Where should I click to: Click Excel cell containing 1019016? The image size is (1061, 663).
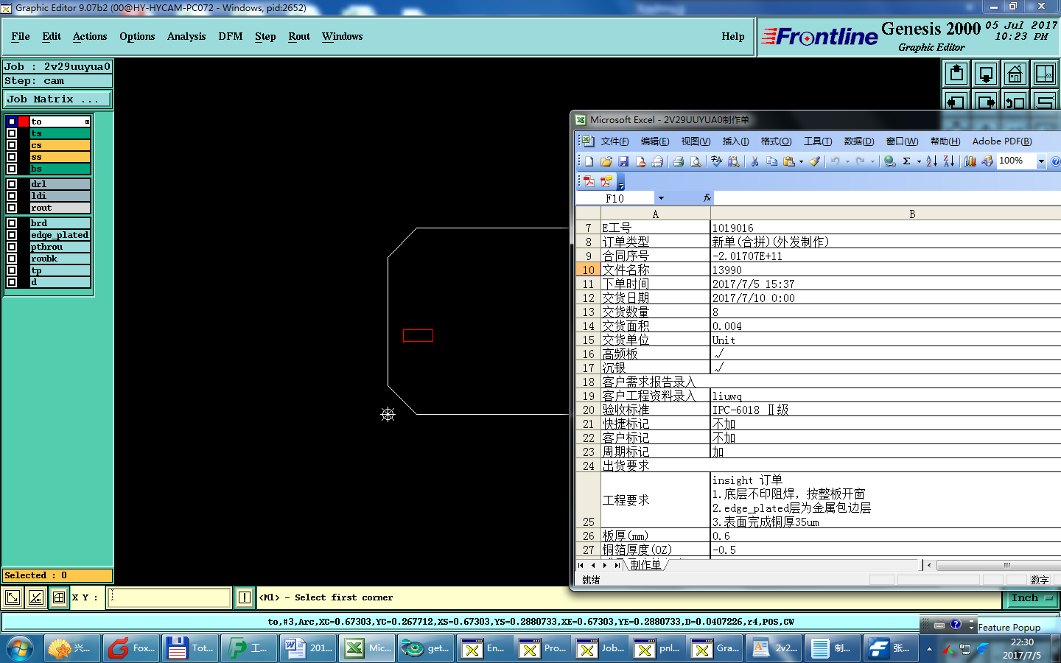tap(886, 228)
